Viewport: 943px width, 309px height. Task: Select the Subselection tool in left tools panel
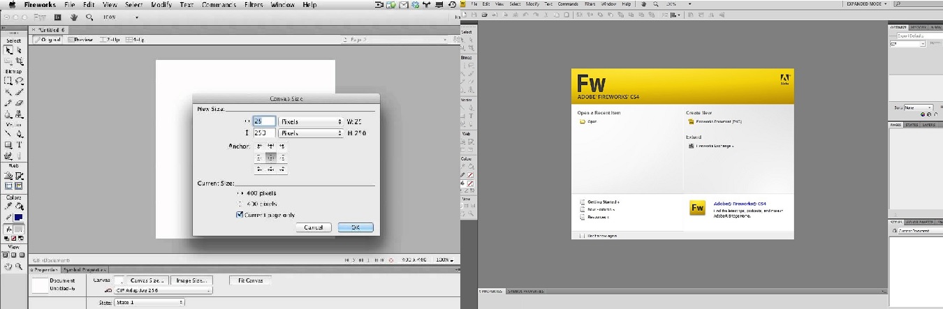point(19,50)
